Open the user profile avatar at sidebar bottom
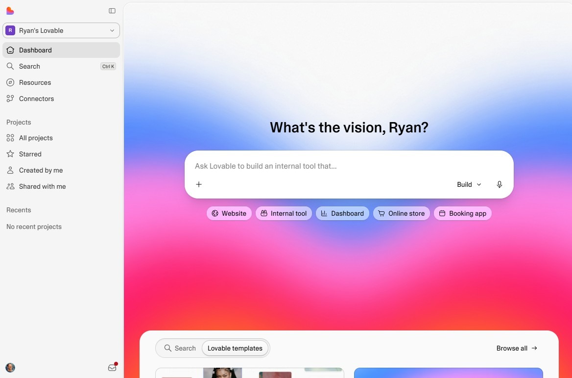Screen dimensions: 572x378 (10, 368)
